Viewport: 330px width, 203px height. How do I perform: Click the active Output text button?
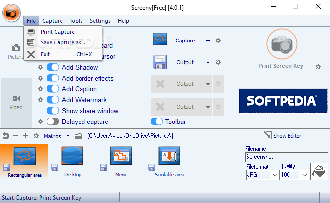(185, 62)
